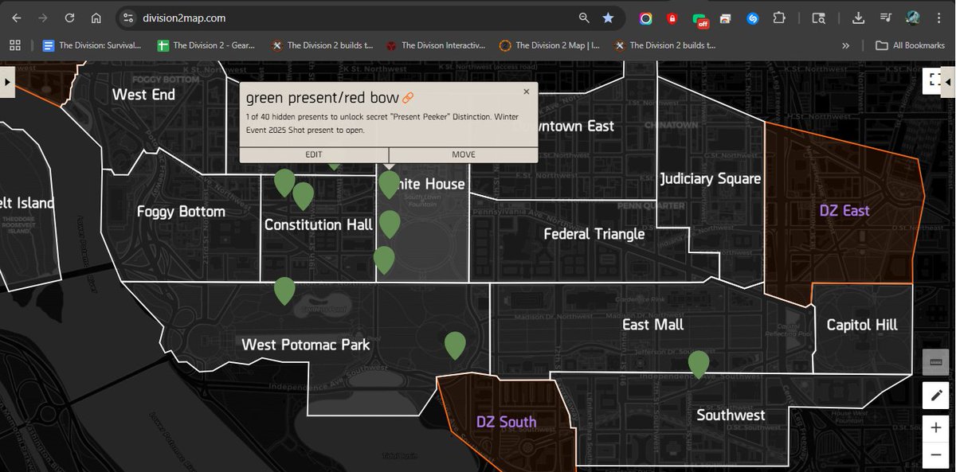Open 'The Division 2 Map | I...' bookmark
Image resolution: width=956 pixels, height=472 pixels.
pos(549,45)
